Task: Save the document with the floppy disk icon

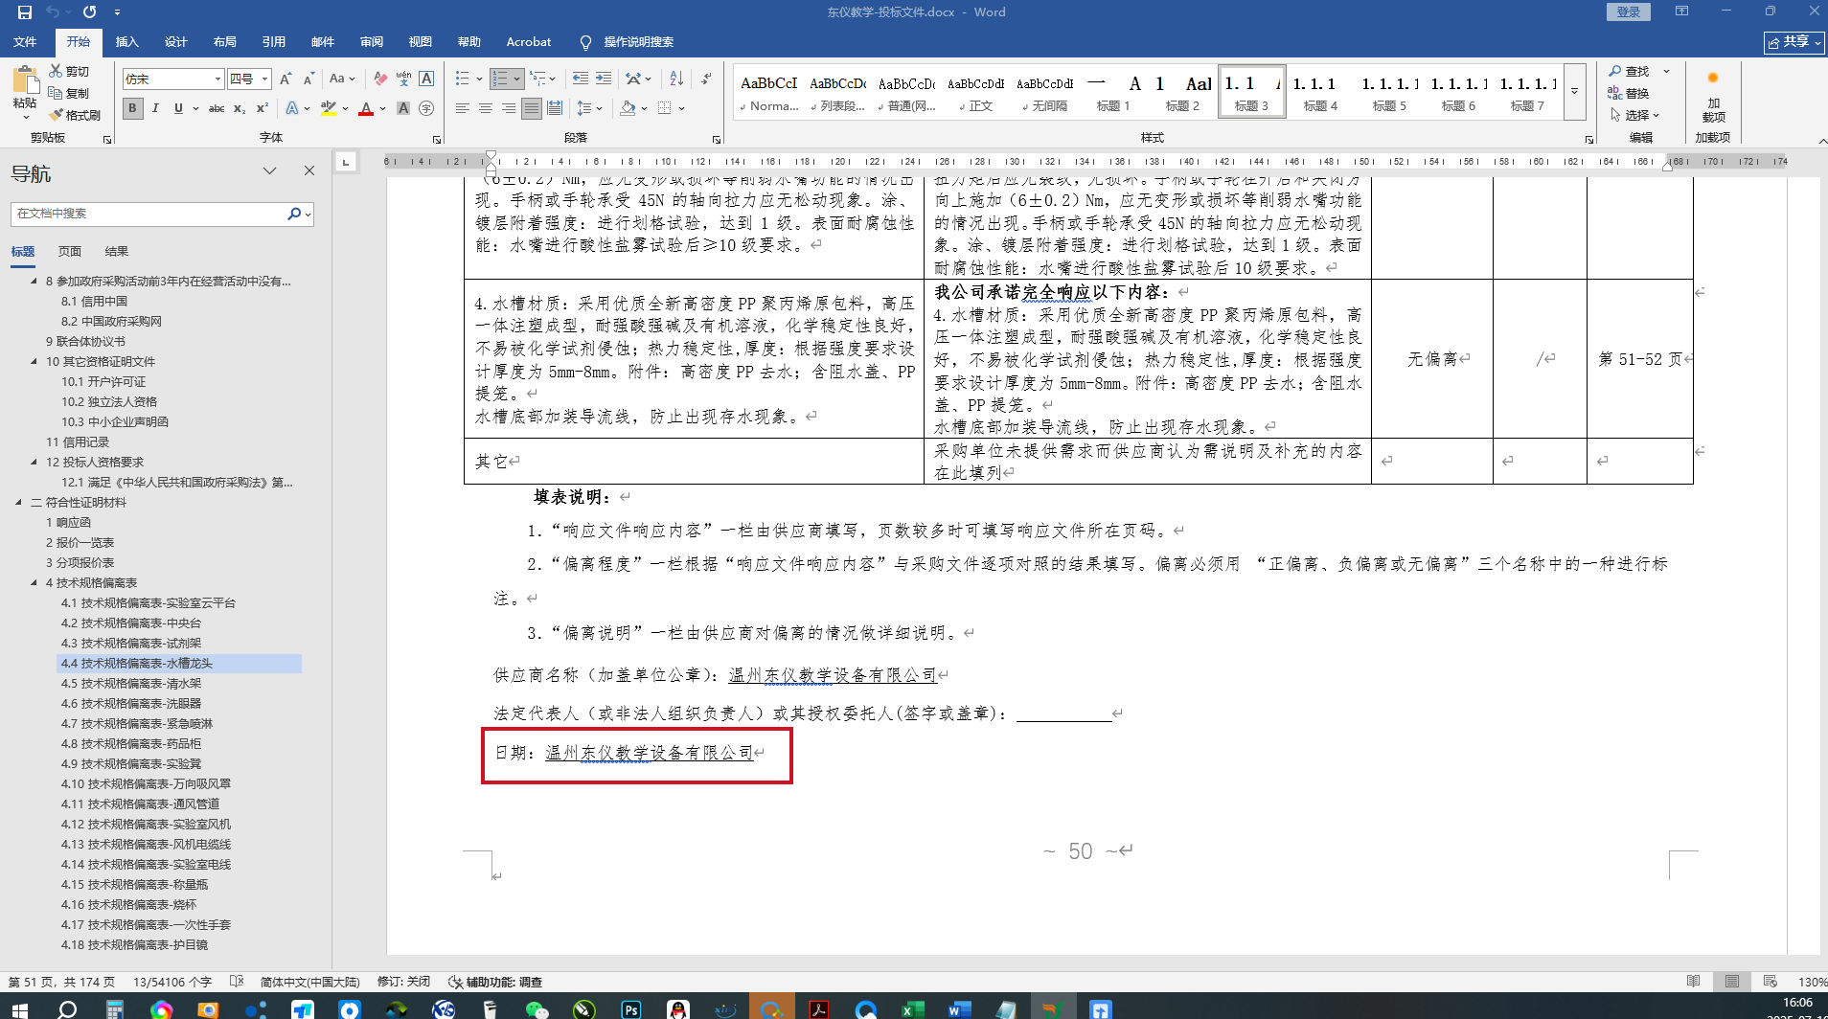Action: click(25, 12)
